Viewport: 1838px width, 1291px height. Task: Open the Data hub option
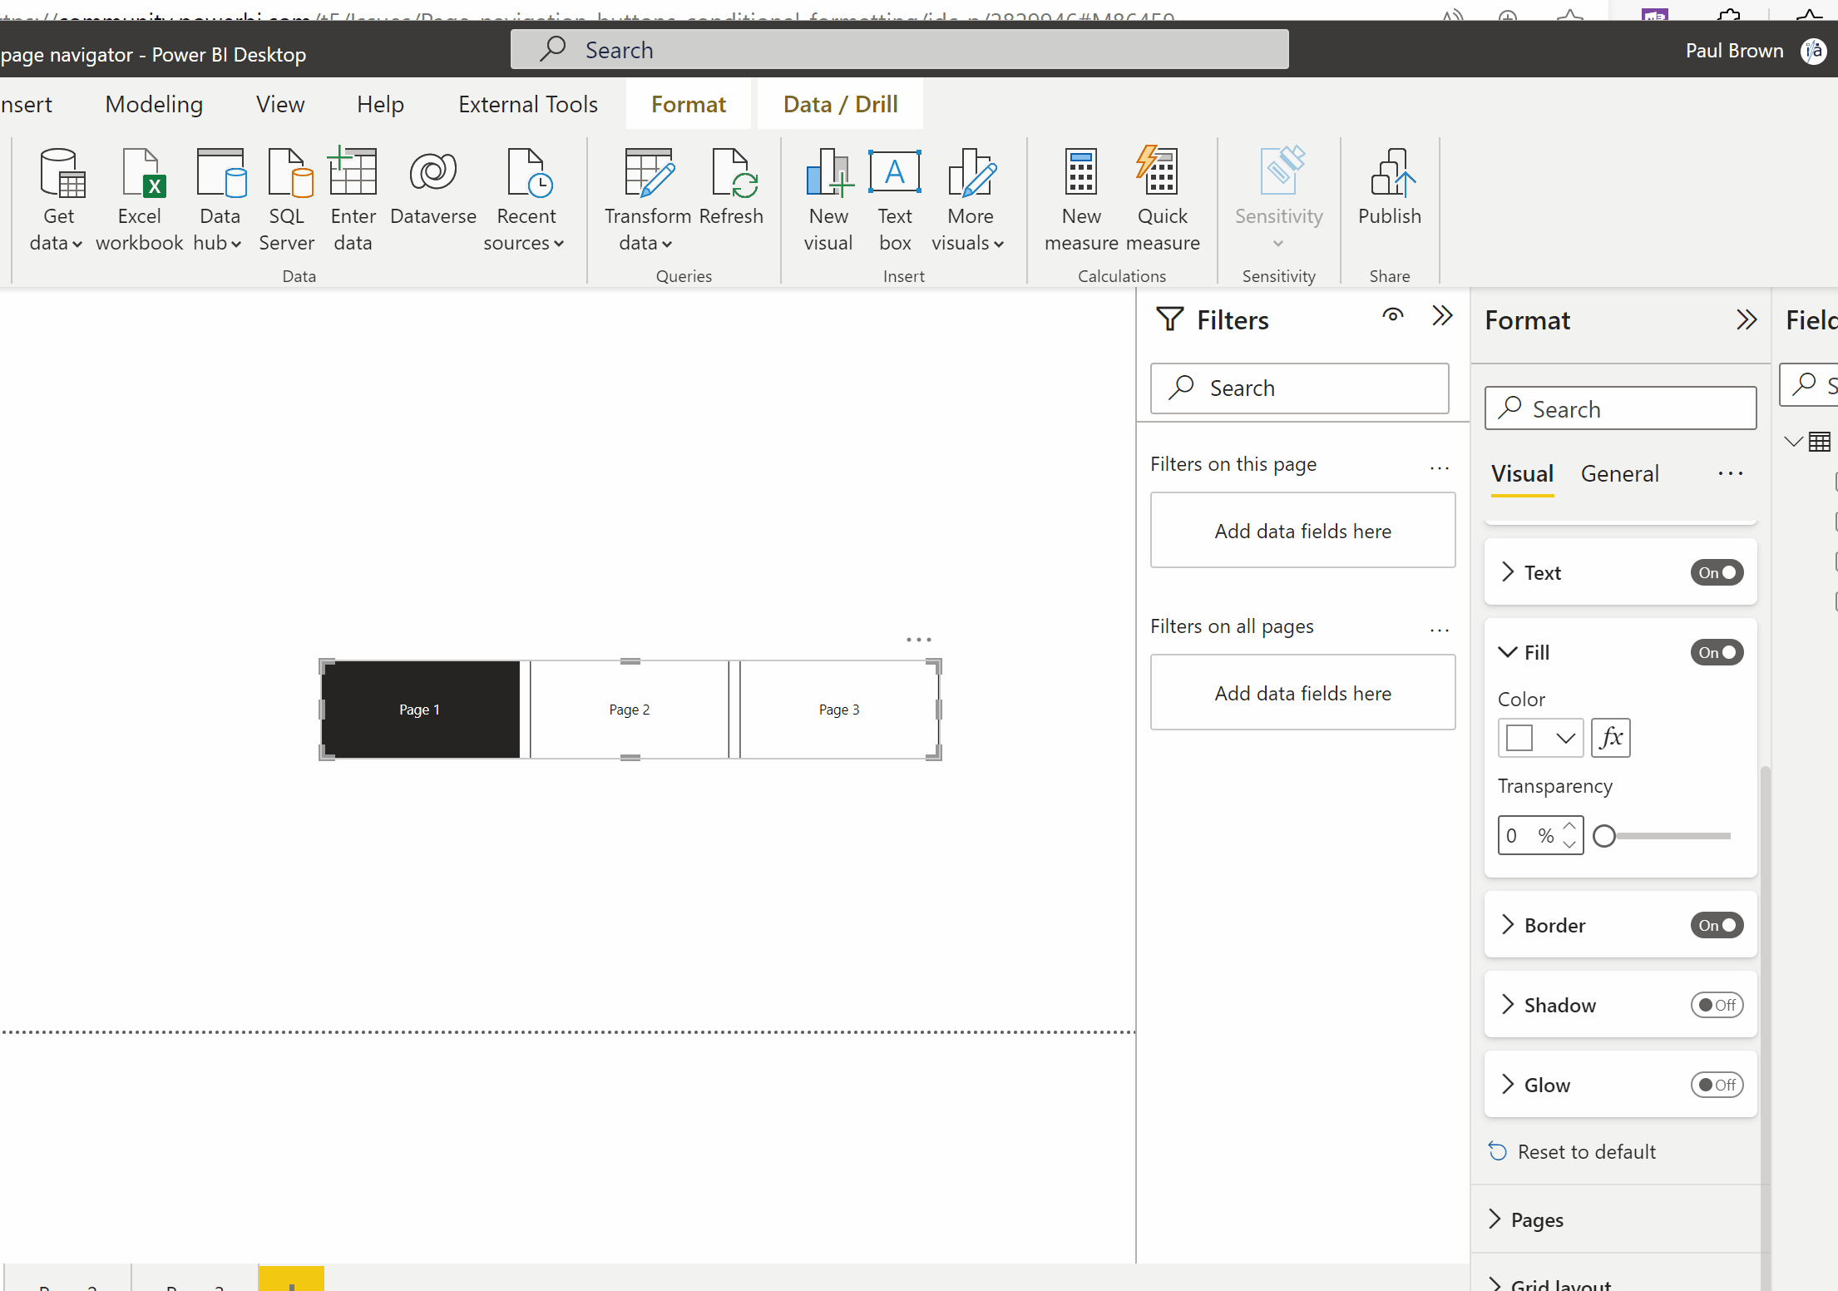coord(219,200)
